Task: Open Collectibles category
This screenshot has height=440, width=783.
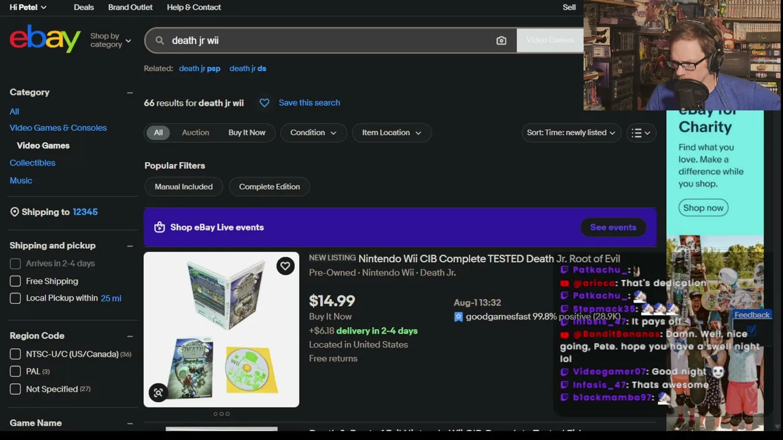Action: coord(32,163)
